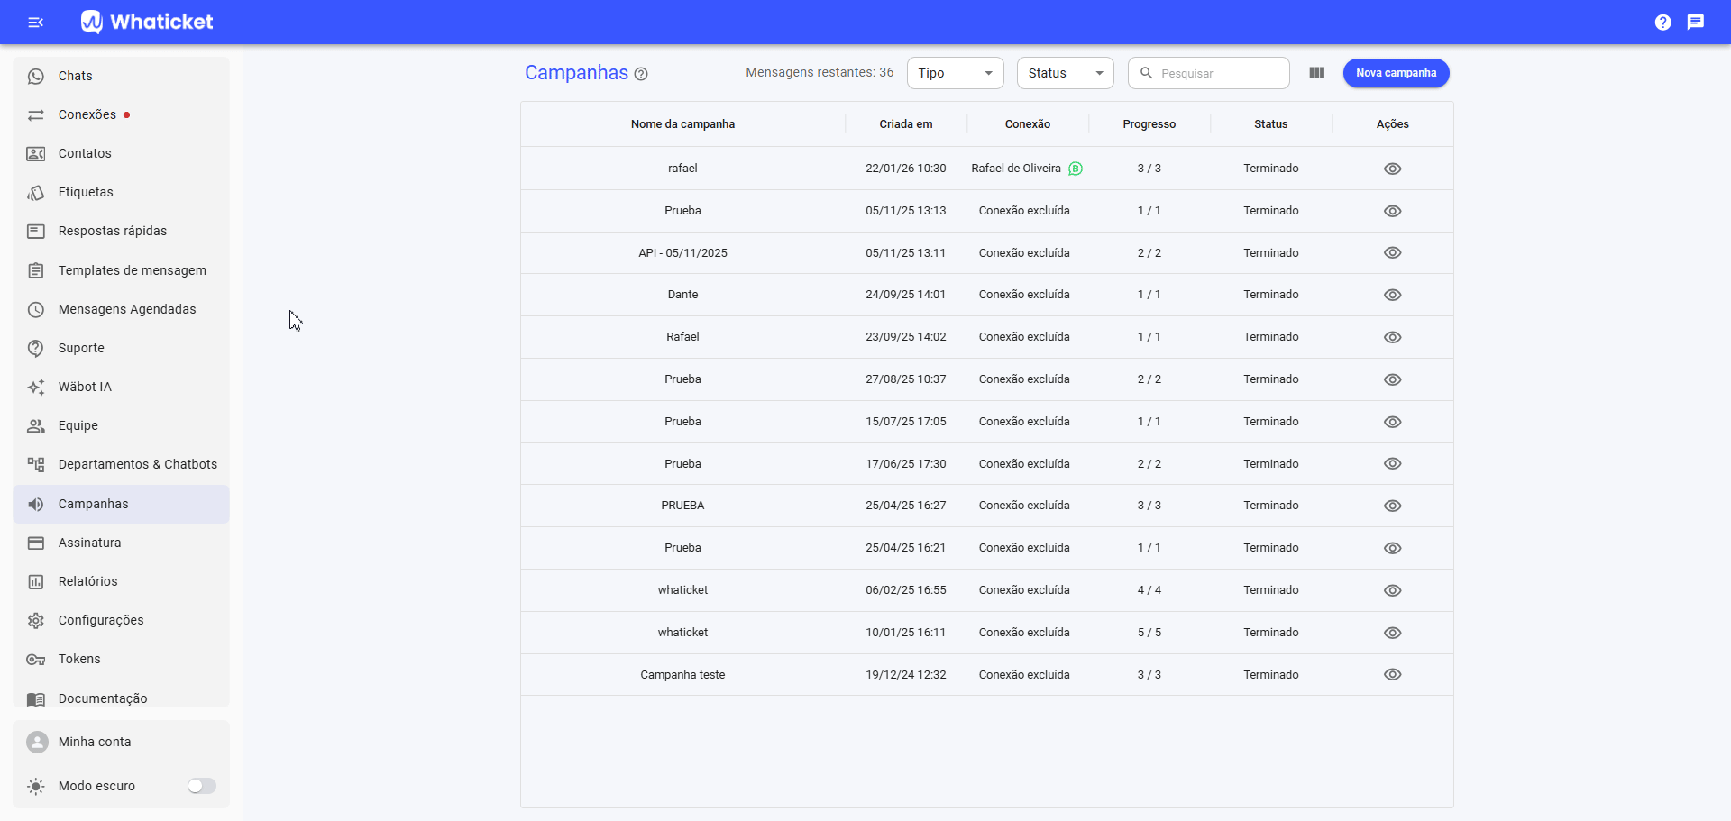Open Assinatura page
This screenshot has height=821, width=1731.
(121, 543)
